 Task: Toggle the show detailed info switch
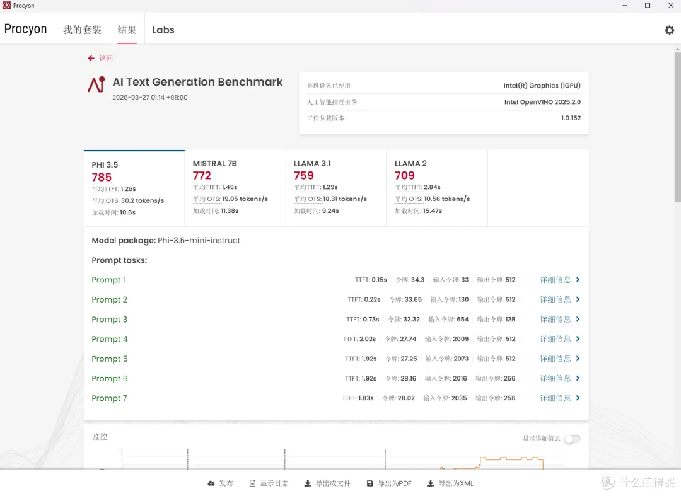(572, 439)
